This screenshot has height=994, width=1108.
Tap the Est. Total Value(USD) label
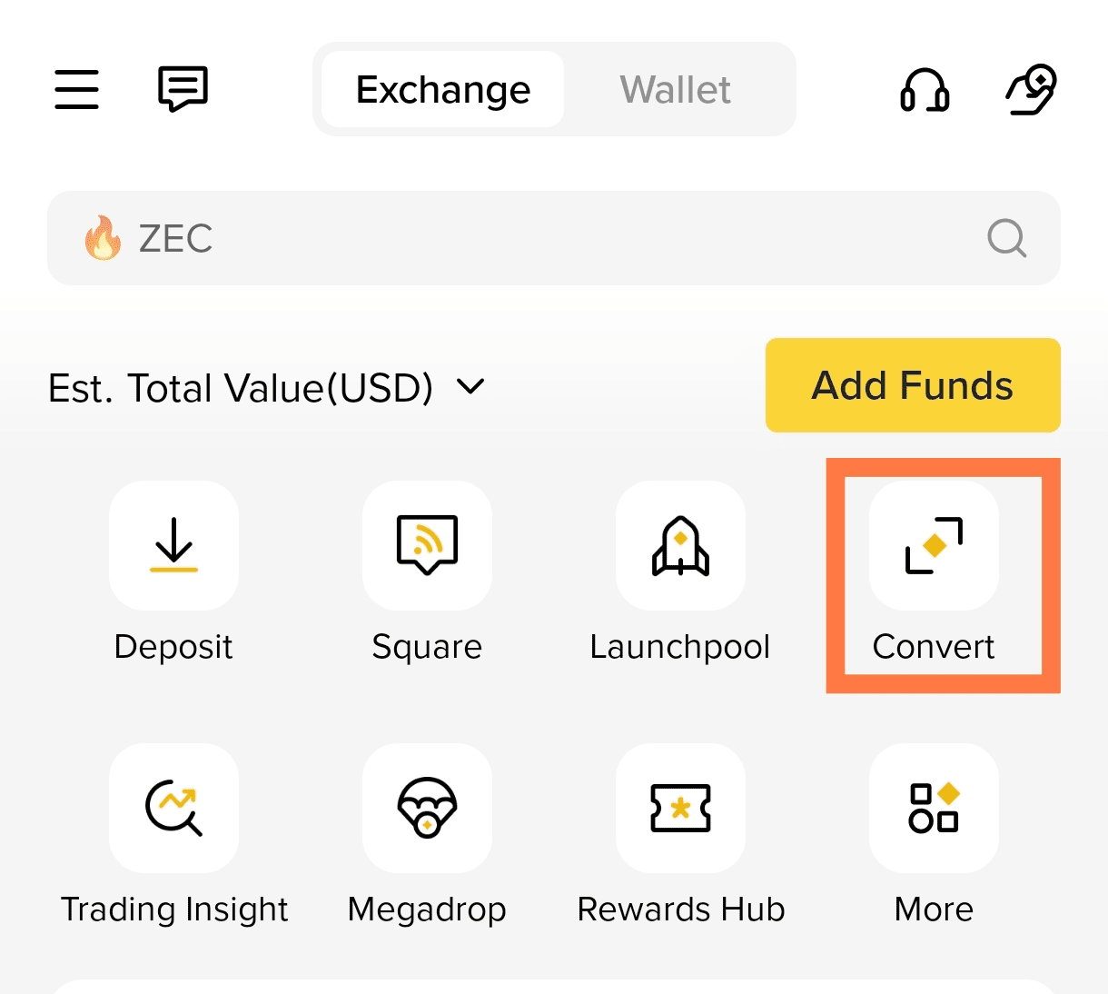[x=241, y=388]
